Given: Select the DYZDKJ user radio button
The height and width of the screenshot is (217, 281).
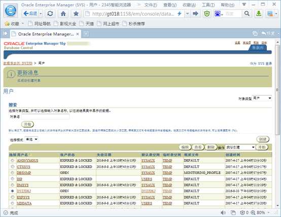Looking at the screenshot, I should pos(12,191).
